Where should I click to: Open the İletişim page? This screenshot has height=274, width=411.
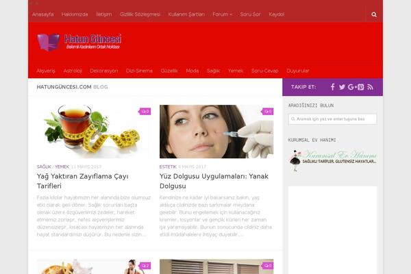[104, 14]
